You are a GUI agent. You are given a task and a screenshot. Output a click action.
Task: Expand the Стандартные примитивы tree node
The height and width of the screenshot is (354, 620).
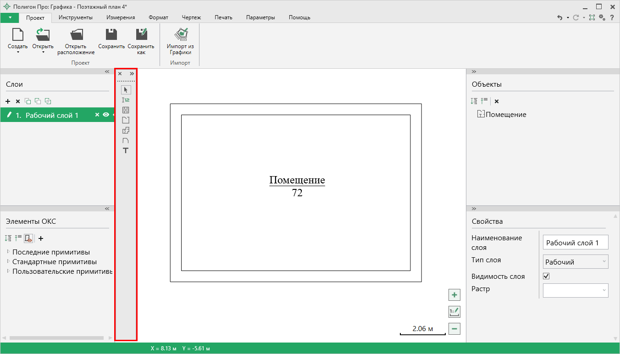coord(8,262)
